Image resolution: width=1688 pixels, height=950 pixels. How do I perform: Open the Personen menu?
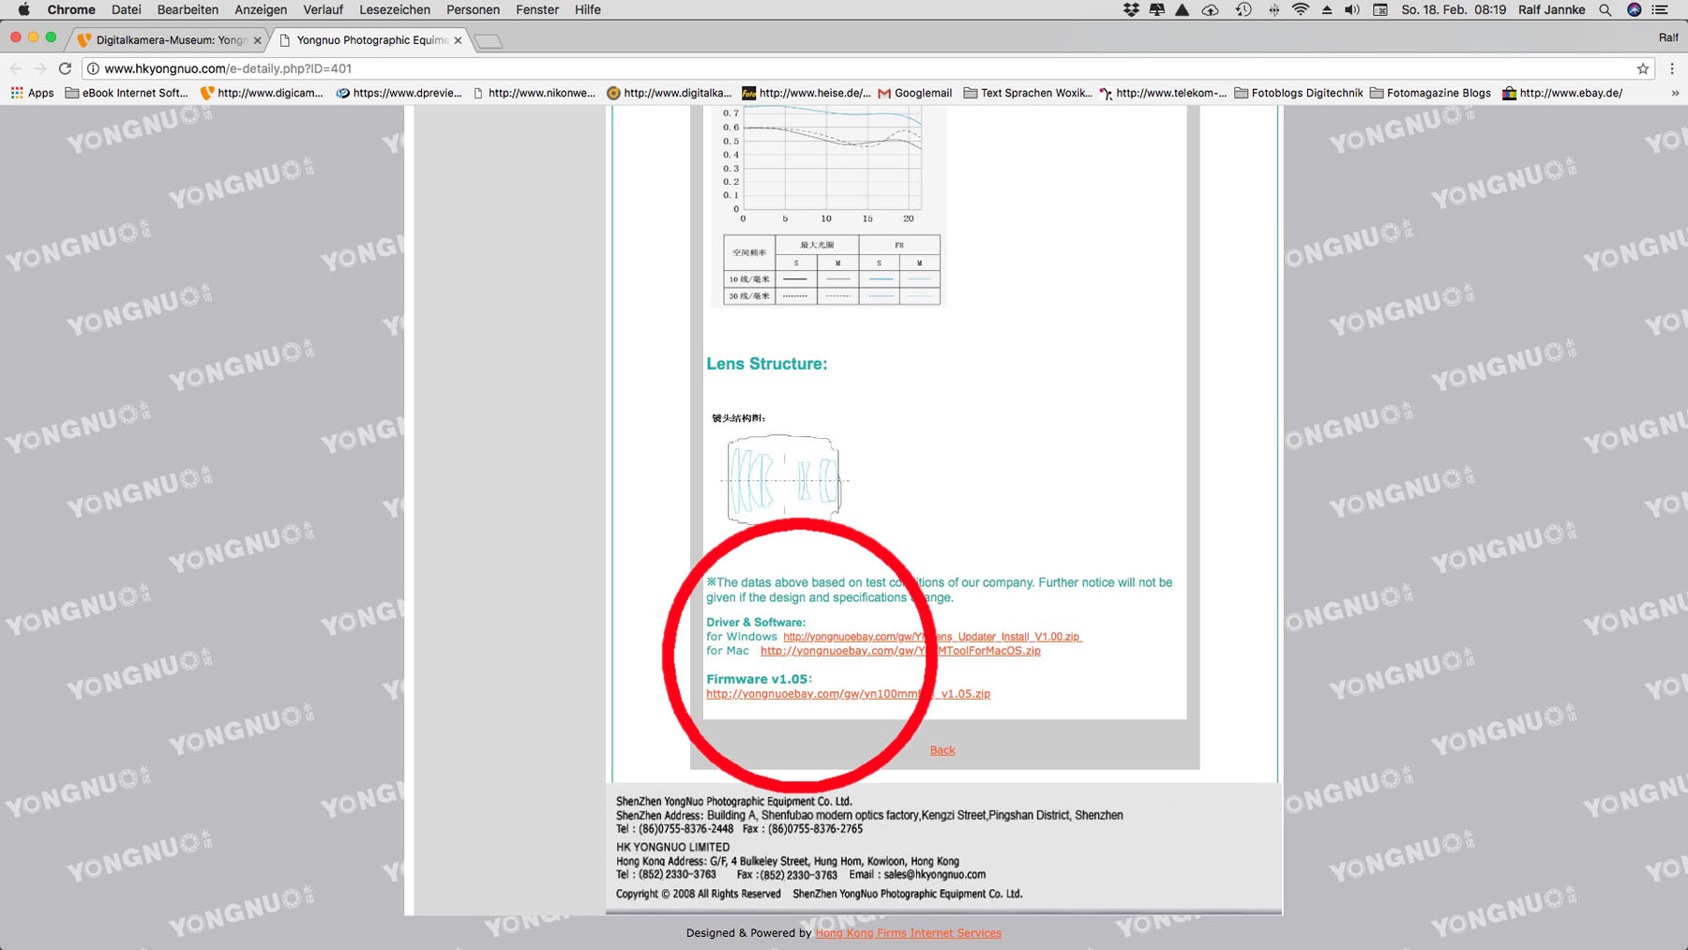click(473, 9)
